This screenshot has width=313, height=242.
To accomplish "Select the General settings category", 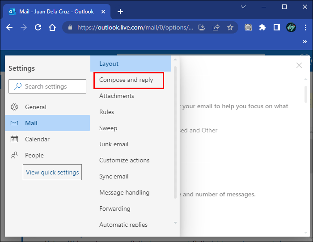I will (35, 107).
